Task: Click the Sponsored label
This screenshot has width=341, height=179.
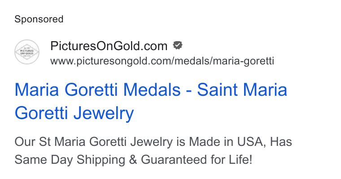Action: 39,19
